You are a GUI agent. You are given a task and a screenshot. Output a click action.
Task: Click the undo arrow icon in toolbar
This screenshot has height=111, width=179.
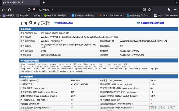coord(175,10)
